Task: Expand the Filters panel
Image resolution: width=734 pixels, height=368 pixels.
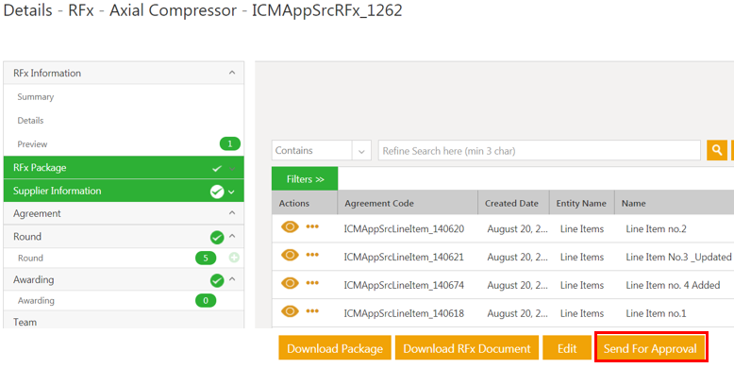Action: 305,179
